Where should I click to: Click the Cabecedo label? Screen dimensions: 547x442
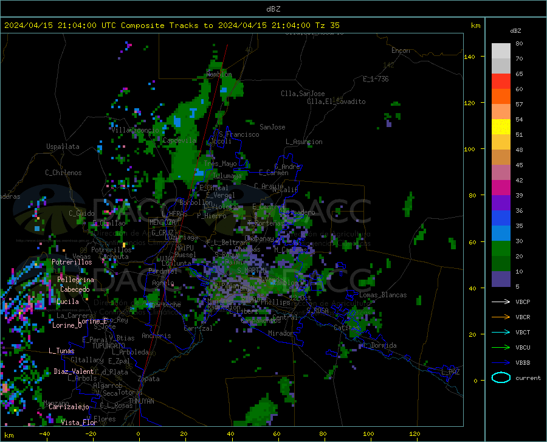(x=75, y=289)
